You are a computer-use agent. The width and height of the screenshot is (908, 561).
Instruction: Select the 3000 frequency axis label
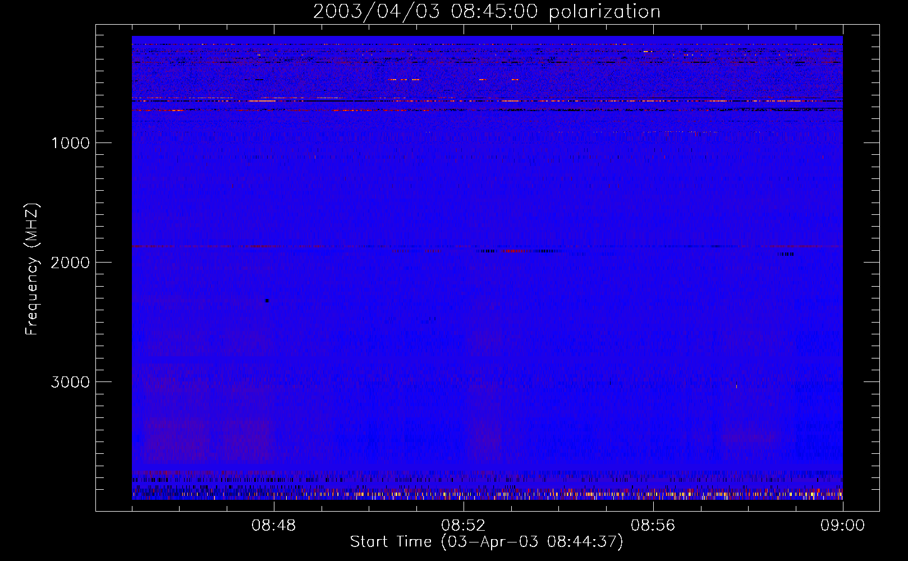click(70, 382)
